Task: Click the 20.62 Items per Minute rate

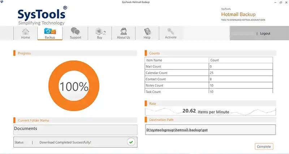Action: [x=206, y=111]
